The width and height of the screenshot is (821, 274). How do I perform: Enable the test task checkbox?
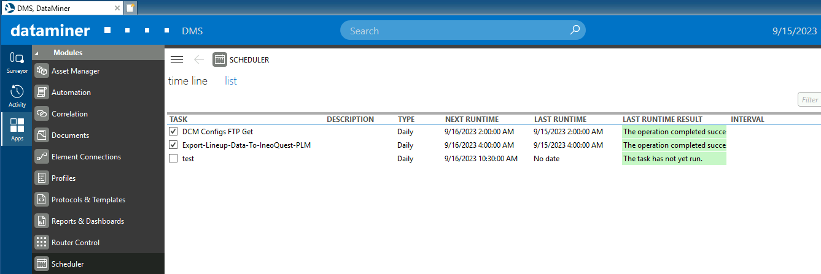pyautogui.click(x=173, y=159)
